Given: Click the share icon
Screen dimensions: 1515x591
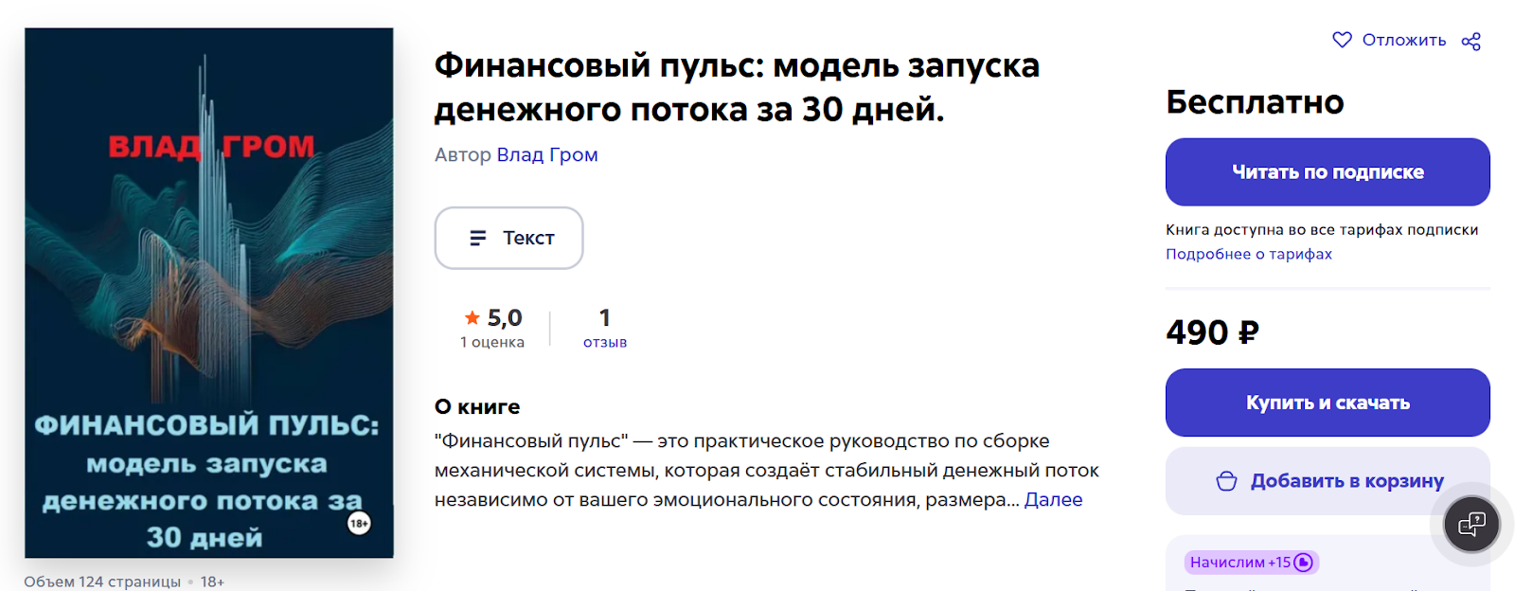Looking at the screenshot, I should [x=1470, y=41].
